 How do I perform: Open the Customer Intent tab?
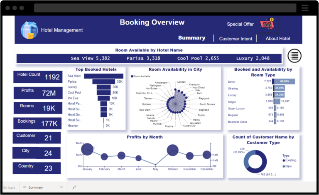pos(236,39)
